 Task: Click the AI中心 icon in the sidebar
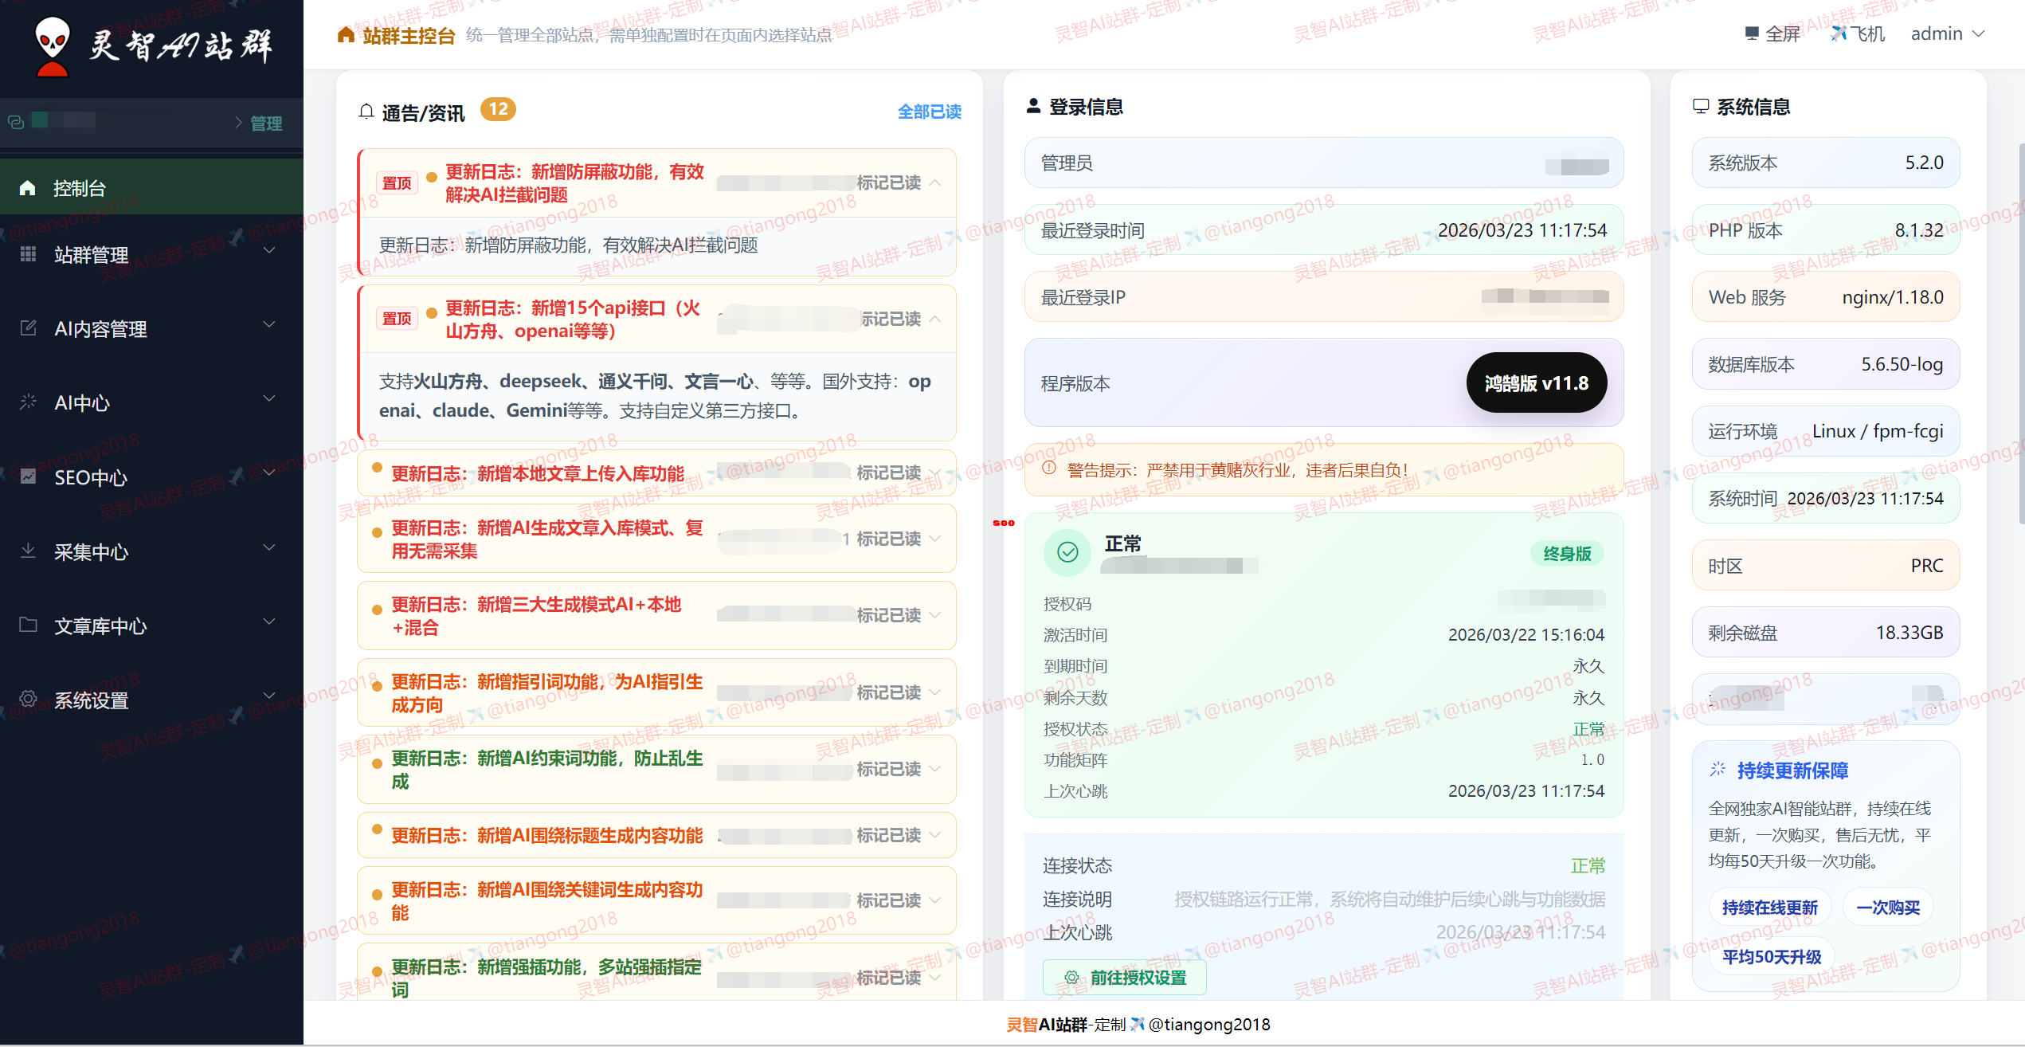28,402
